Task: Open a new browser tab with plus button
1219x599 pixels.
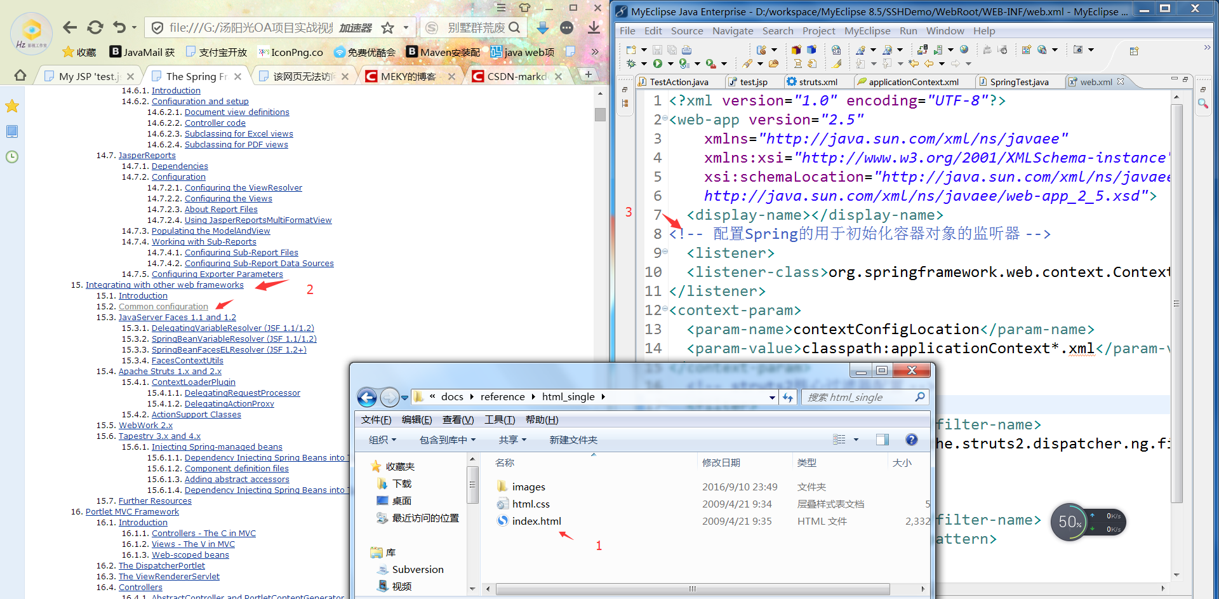Action: 589,74
